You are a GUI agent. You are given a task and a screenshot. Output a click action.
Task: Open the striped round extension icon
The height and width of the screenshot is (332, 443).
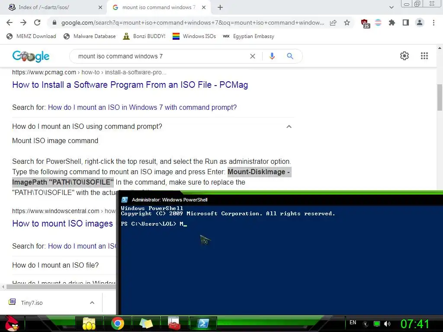tap(378, 22)
